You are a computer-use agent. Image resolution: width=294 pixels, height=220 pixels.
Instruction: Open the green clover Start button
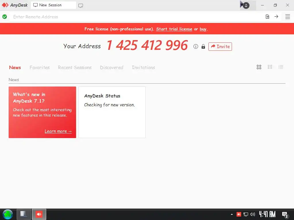coord(8,214)
